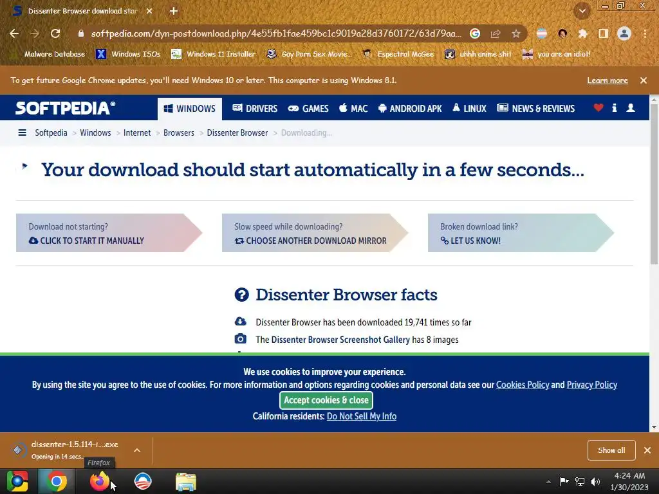
Task: Open a new tab with plus button
Action: (x=174, y=11)
